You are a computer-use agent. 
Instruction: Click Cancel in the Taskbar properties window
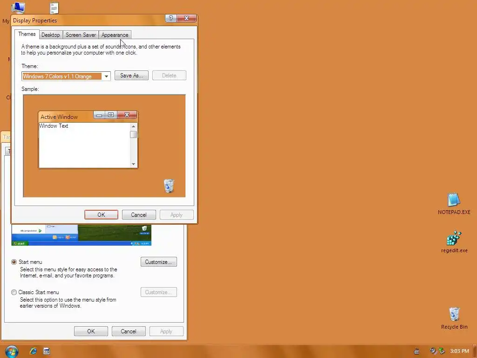pos(129,331)
